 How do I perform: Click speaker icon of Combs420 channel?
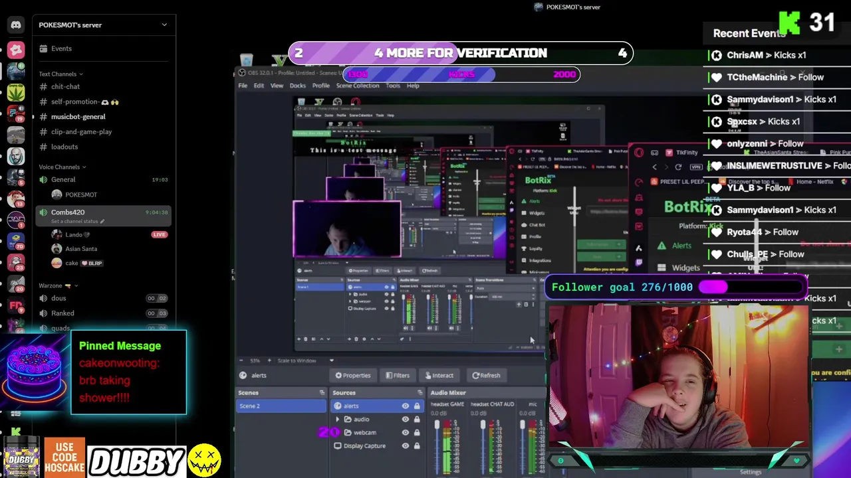(x=43, y=212)
